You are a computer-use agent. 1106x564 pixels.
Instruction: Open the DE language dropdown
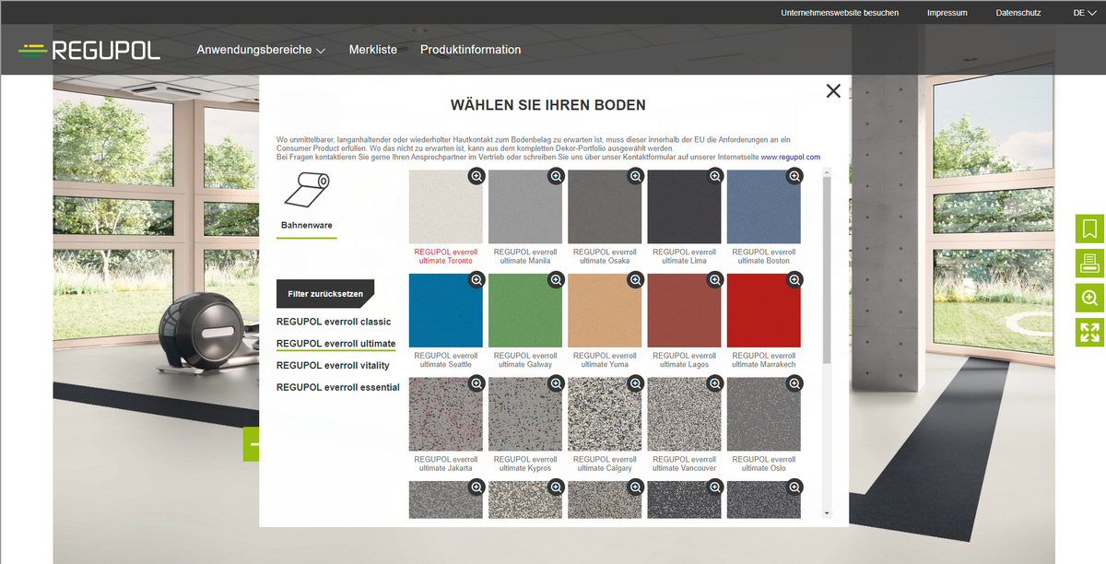pos(1084,13)
